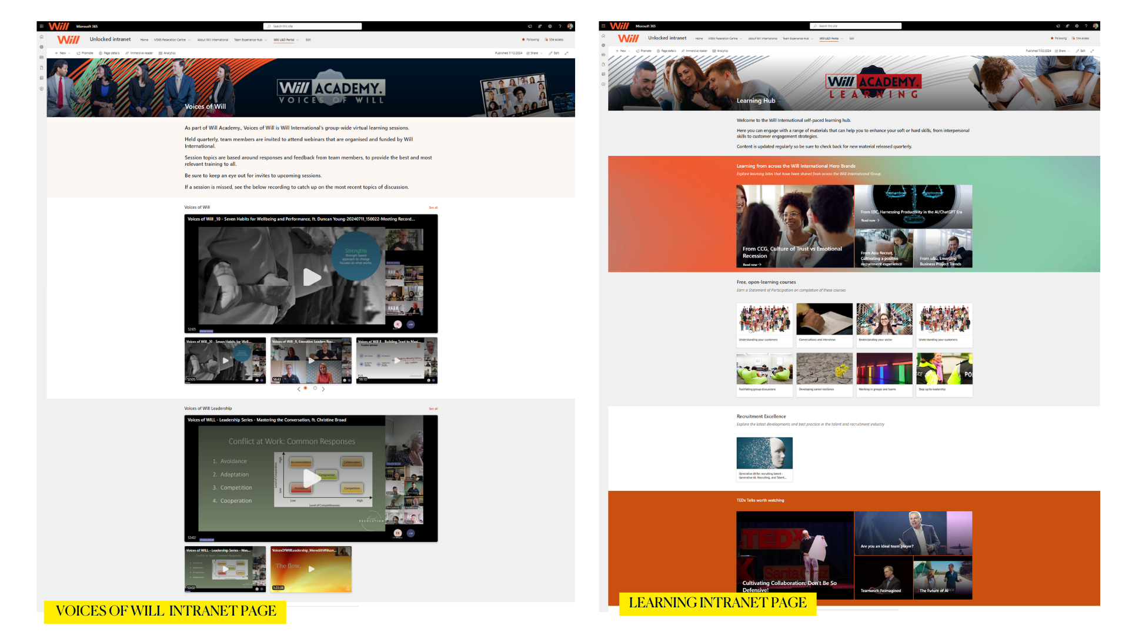Click the home icon in the Voices of Will left rail

pyautogui.click(x=41, y=37)
